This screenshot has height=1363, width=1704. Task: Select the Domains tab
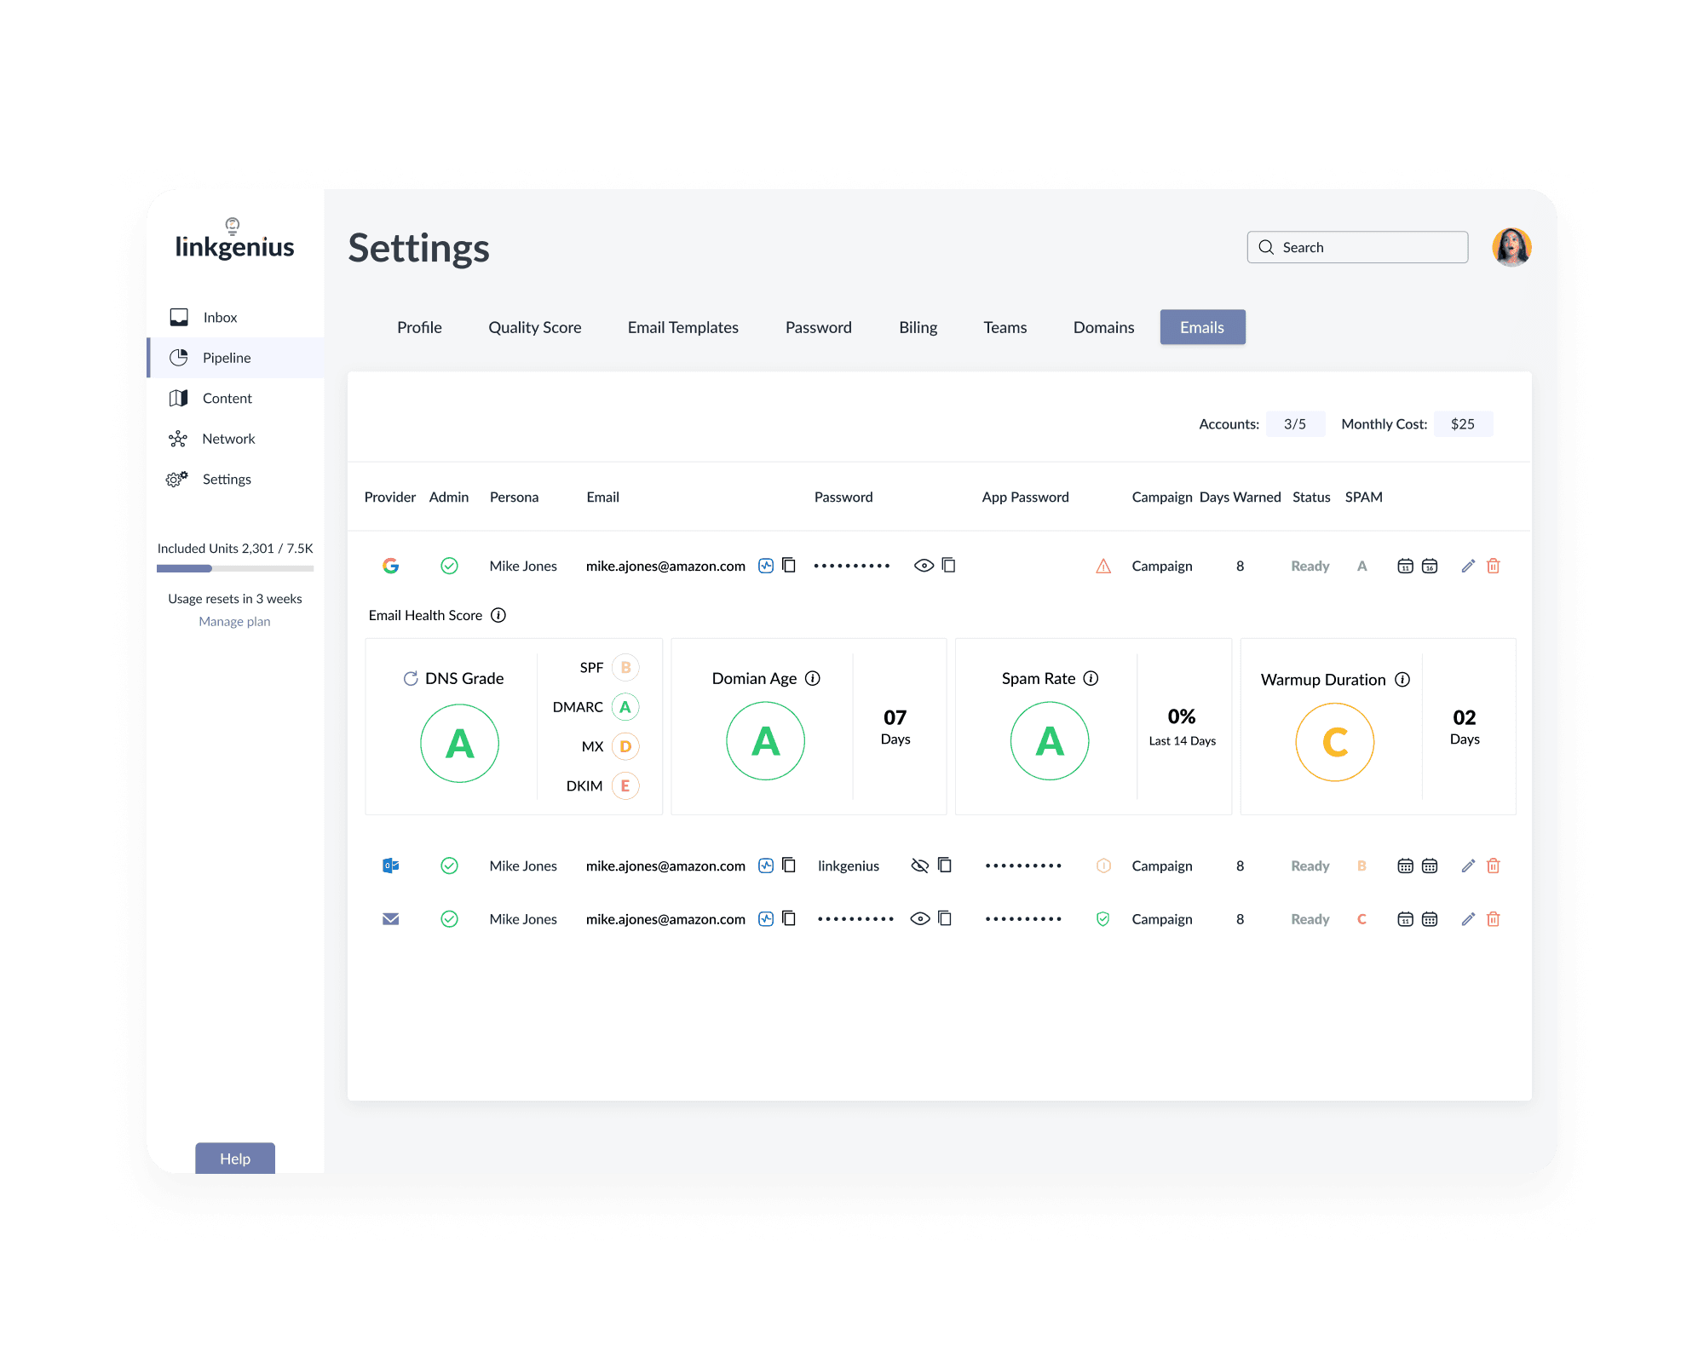click(1103, 327)
